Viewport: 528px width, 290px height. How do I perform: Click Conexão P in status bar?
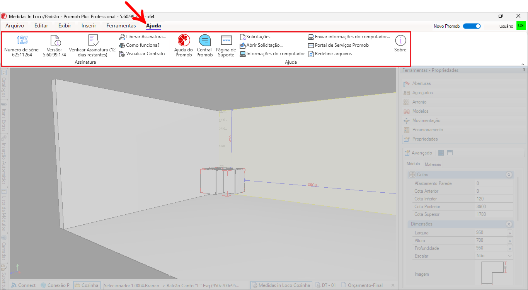55,285
